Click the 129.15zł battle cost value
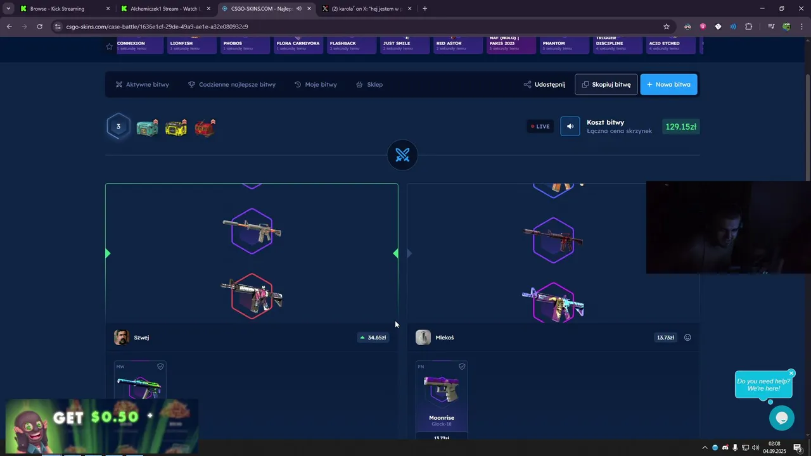This screenshot has width=811, height=456. (681, 127)
